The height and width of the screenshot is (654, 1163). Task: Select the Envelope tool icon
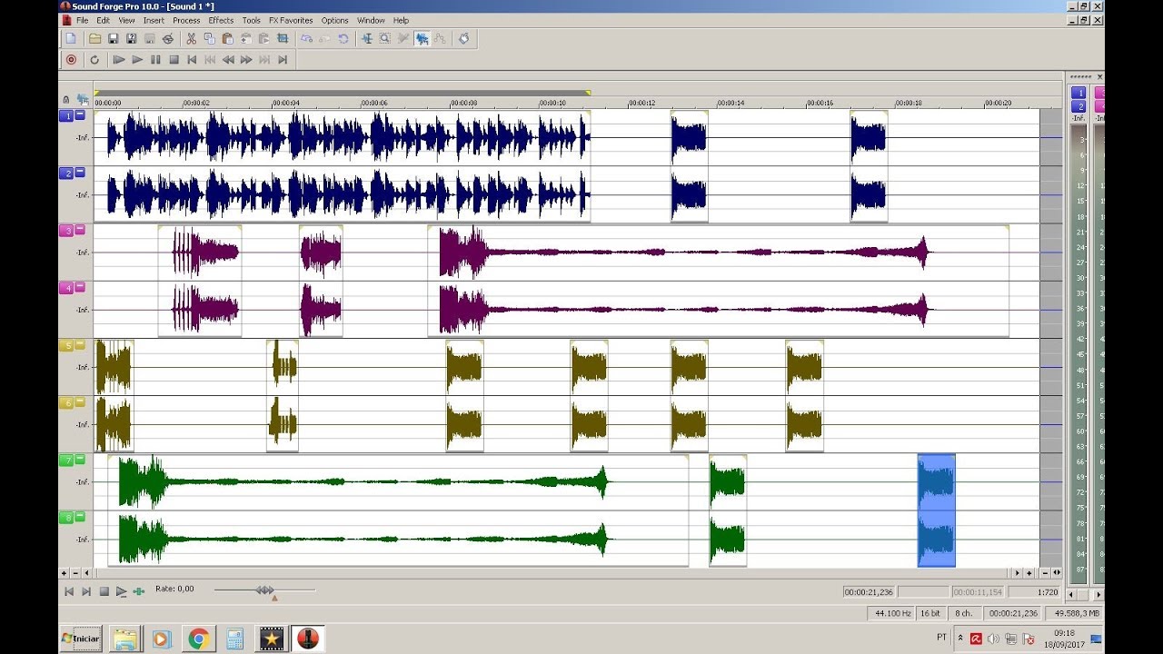click(440, 38)
